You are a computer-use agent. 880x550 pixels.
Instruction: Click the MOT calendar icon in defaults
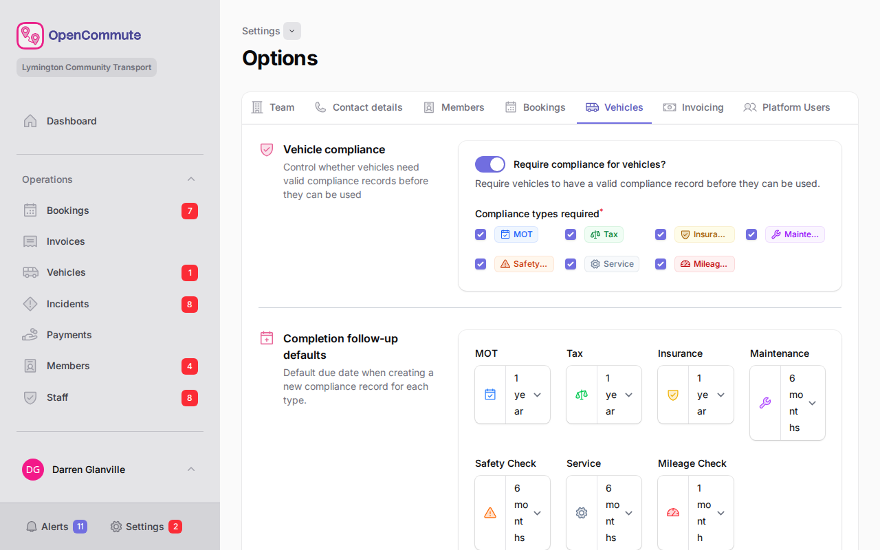490,395
